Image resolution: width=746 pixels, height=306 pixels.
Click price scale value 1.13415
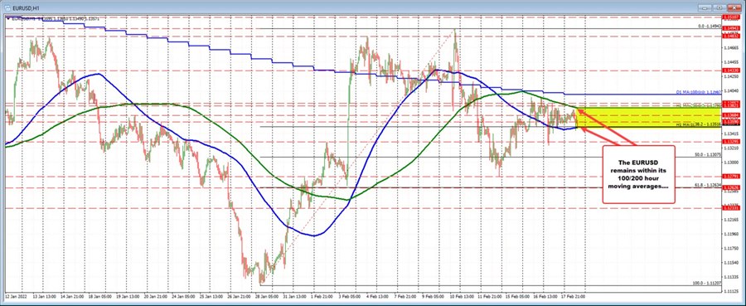click(x=731, y=134)
